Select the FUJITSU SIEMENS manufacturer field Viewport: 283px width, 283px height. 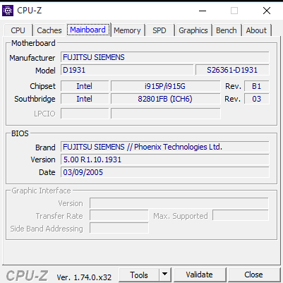(165, 57)
